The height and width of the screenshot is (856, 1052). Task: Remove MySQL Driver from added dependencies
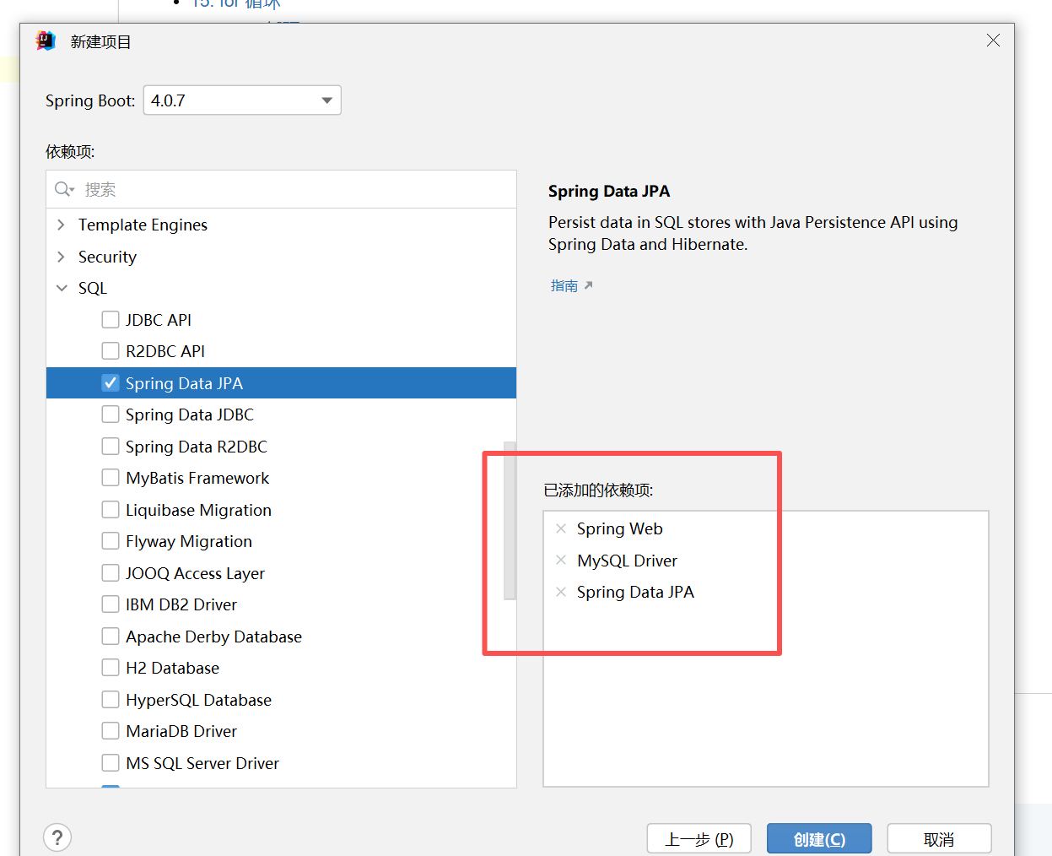tap(561, 560)
